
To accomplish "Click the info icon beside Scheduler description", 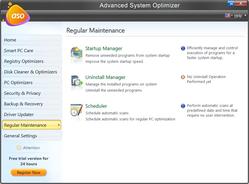I will coord(183,106).
